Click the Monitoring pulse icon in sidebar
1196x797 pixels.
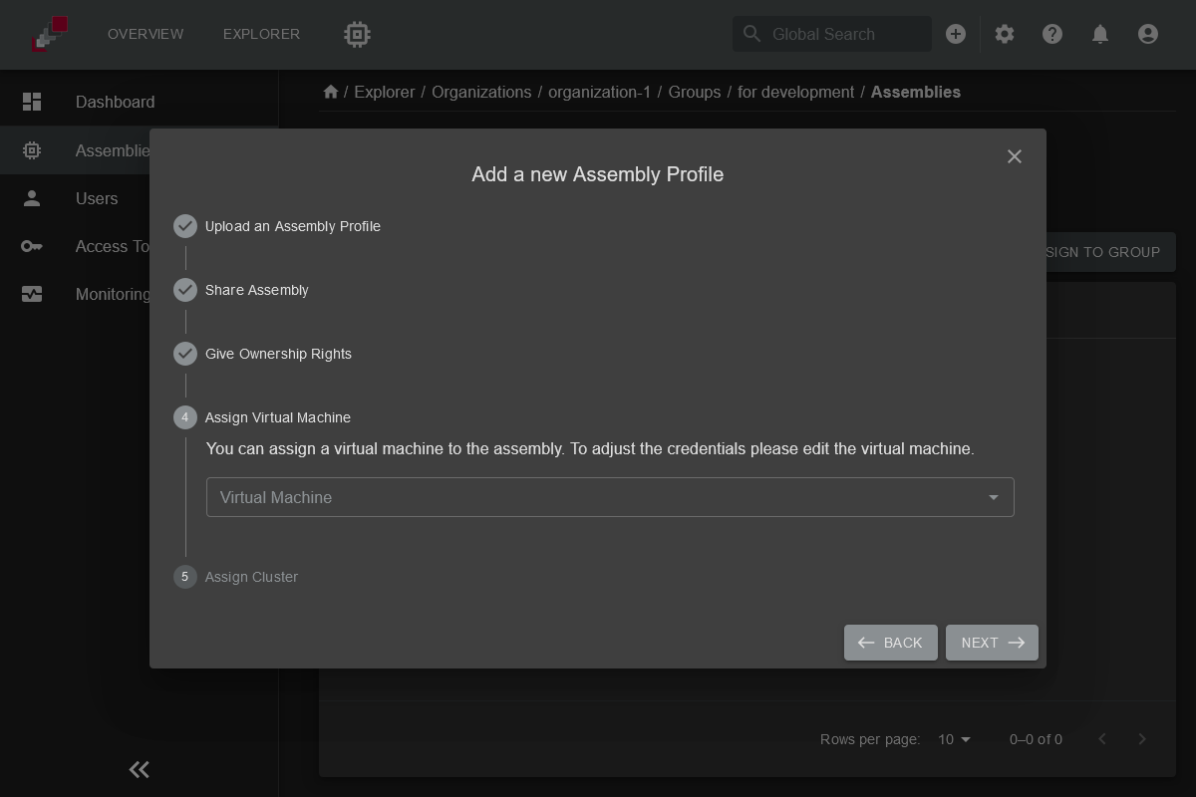pyautogui.click(x=32, y=294)
